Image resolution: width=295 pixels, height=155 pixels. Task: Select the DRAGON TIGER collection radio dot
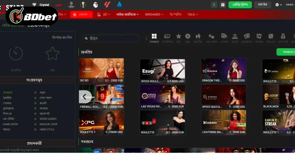point(35,124)
